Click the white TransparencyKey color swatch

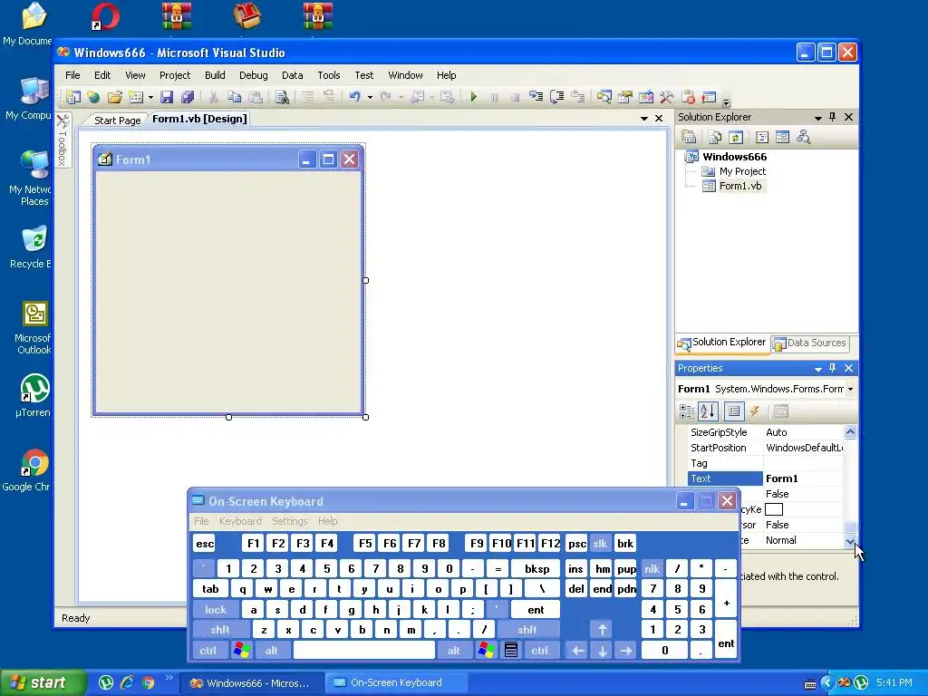coord(774,509)
